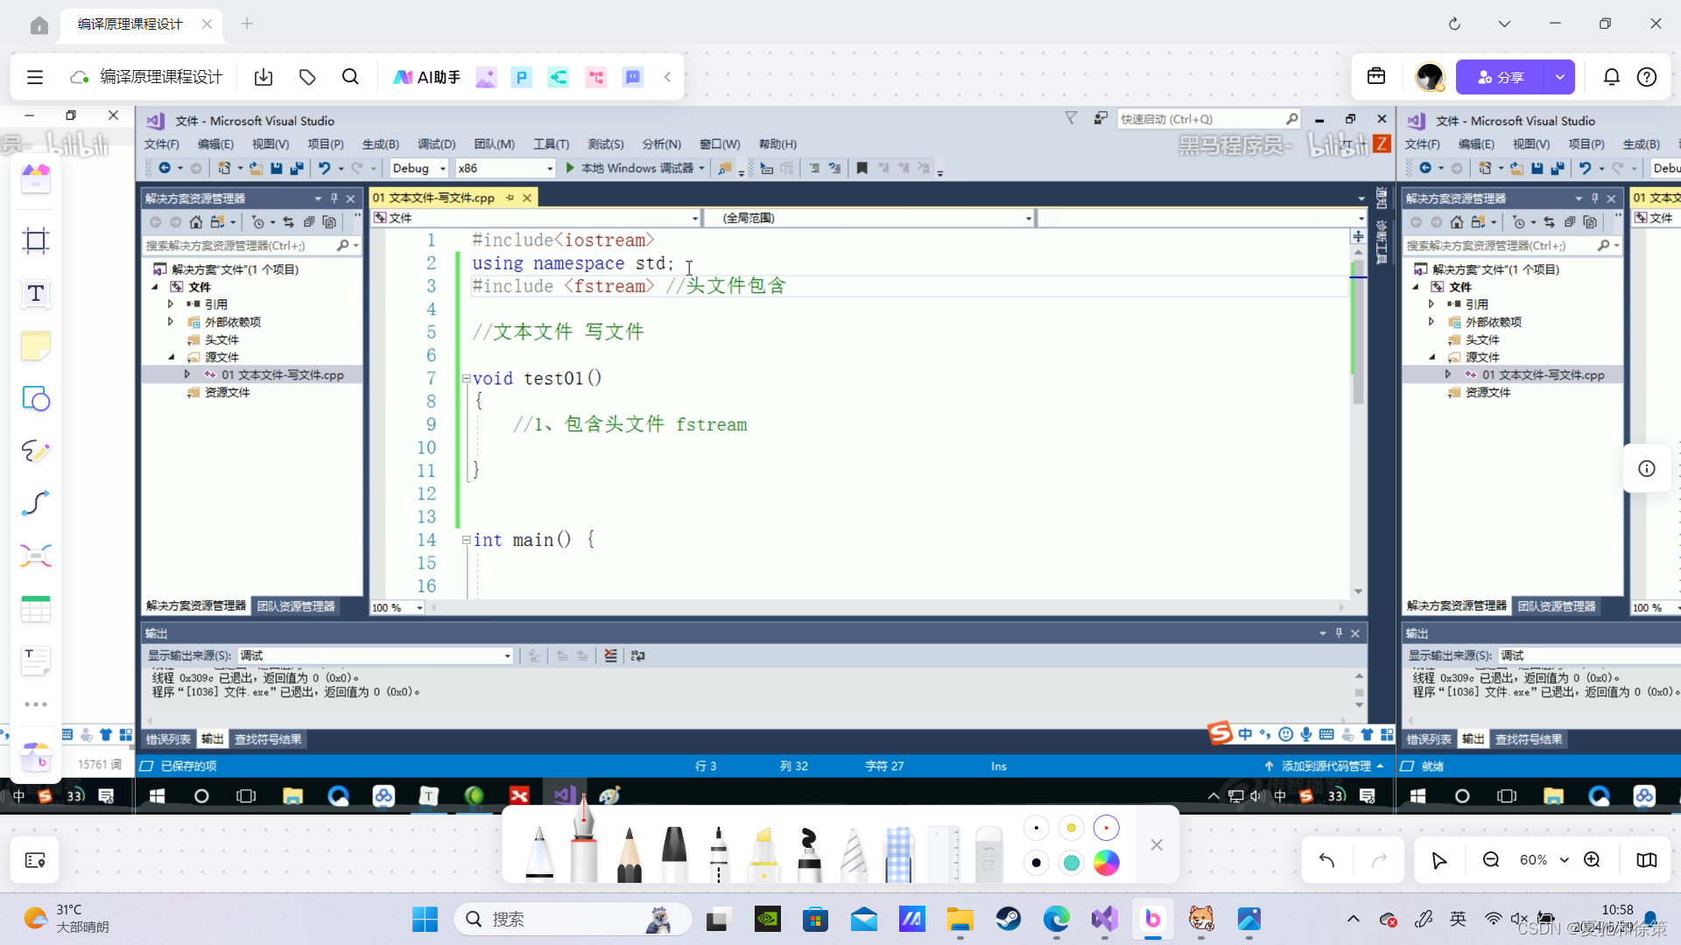
Task: Click the undo arrow button
Action: coord(1327,860)
